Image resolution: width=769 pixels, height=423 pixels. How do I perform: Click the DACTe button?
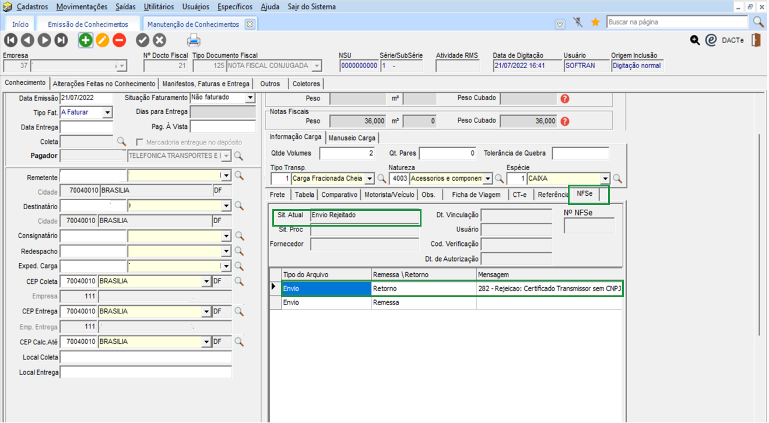[732, 41]
